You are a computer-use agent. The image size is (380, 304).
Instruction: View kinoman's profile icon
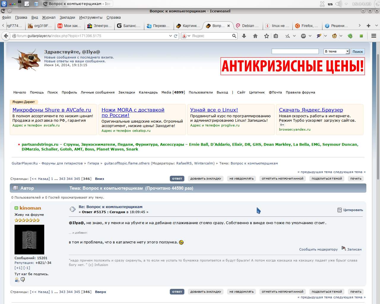(x=17, y=280)
